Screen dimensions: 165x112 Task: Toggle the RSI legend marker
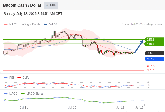tap(6, 78)
